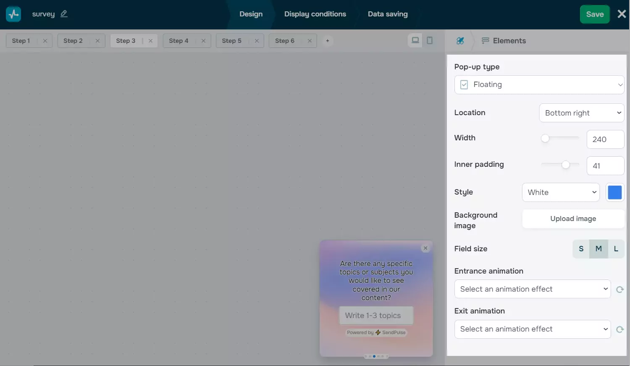Viewport: 630px width, 366px height.
Task: Open the design settings brush icon
Action: 460,41
